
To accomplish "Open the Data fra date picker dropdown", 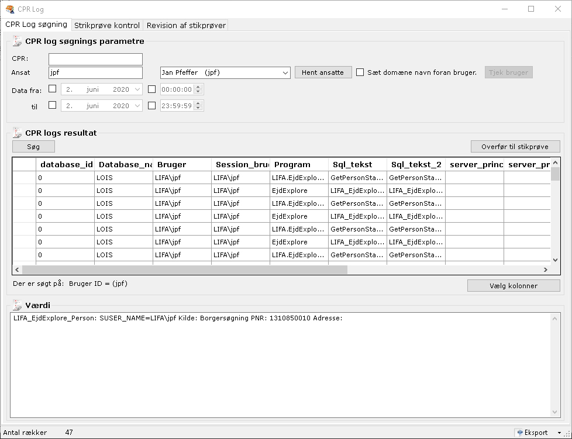I will [137, 89].
